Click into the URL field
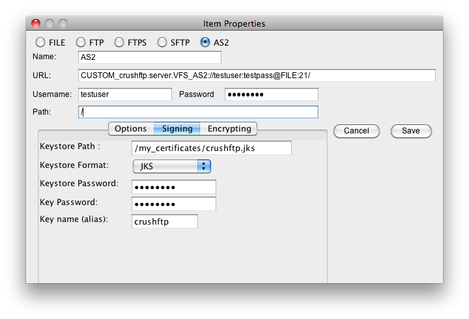This screenshot has width=469, height=319. pyautogui.click(x=257, y=76)
